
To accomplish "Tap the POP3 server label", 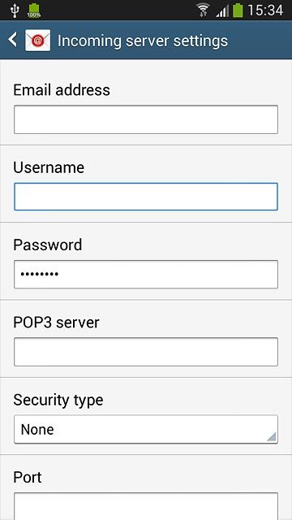I will 56,323.
